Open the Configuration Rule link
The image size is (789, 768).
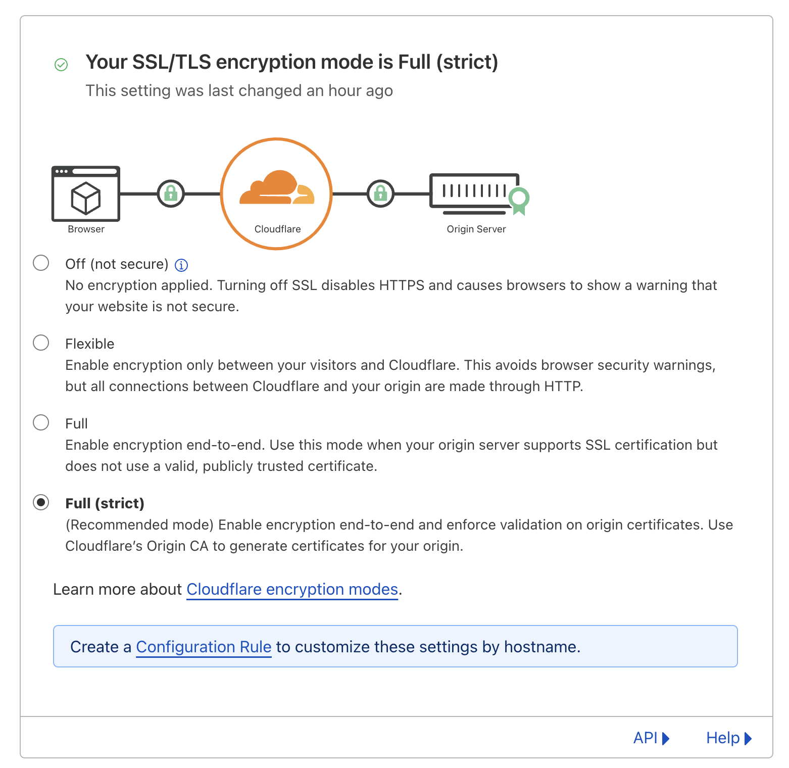point(203,647)
